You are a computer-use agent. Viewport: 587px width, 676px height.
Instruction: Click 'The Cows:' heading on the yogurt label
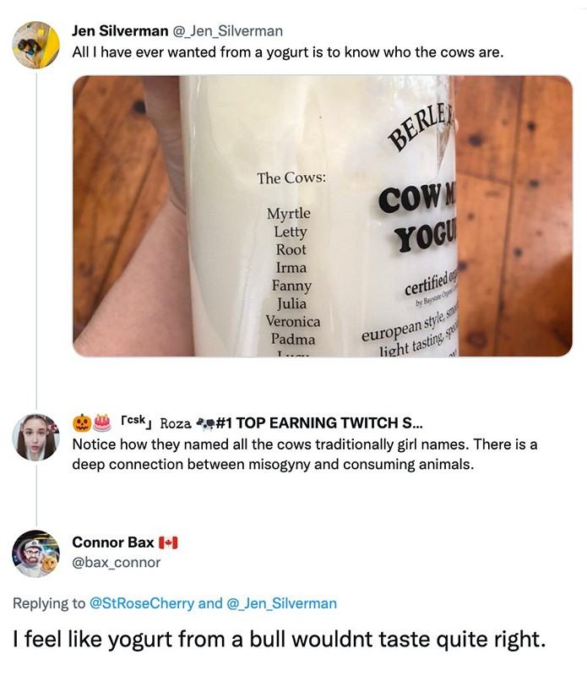(x=291, y=178)
